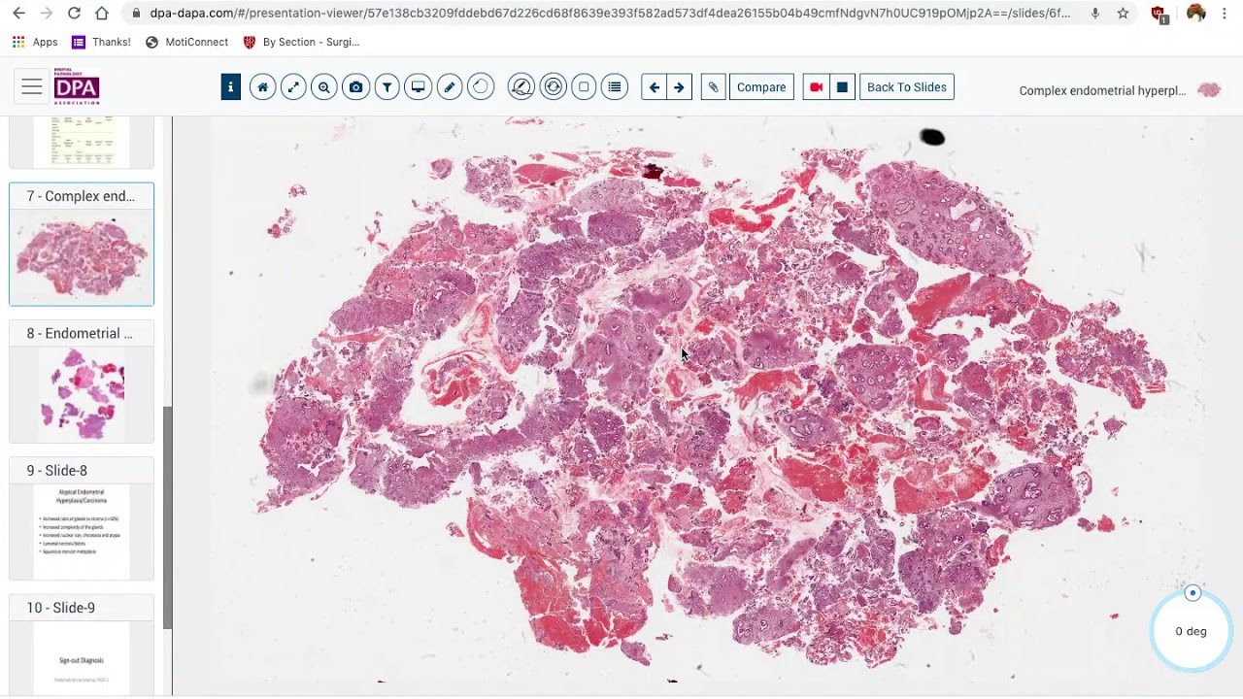Bookmark this page with the star icon

coord(1123,14)
